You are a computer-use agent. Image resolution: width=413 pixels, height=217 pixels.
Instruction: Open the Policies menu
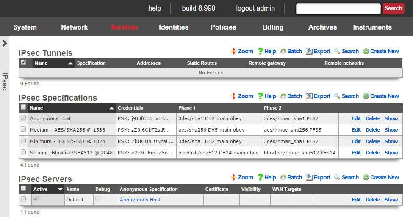[x=223, y=27]
